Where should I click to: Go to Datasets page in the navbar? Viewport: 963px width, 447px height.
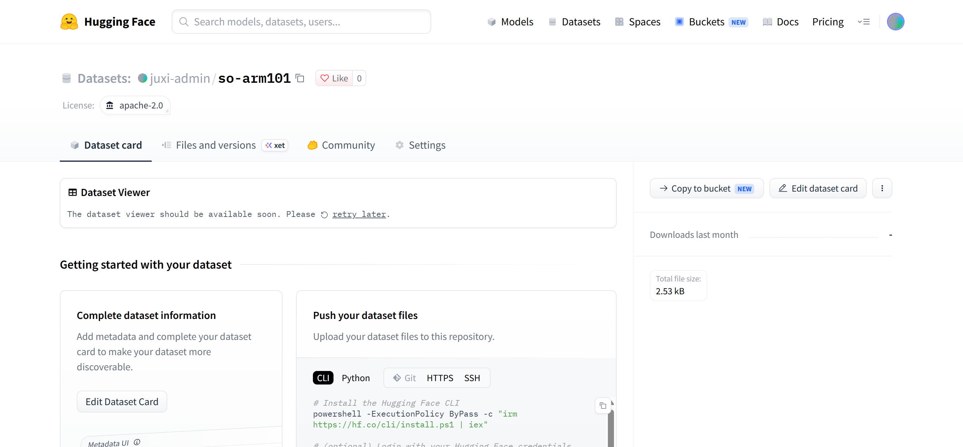tap(574, 22)
